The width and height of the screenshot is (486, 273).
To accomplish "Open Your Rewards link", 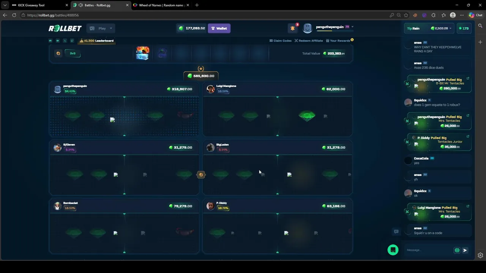I will click(x=340, y=41).
